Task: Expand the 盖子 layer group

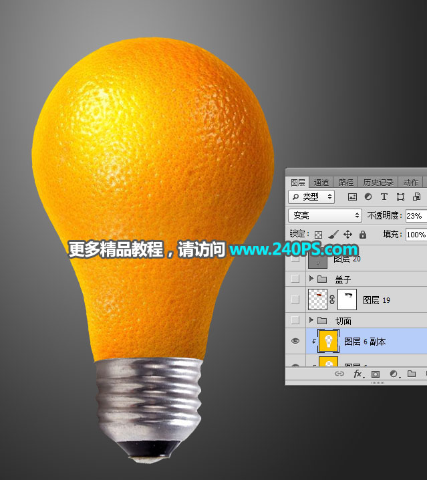Action: [311, 279]
